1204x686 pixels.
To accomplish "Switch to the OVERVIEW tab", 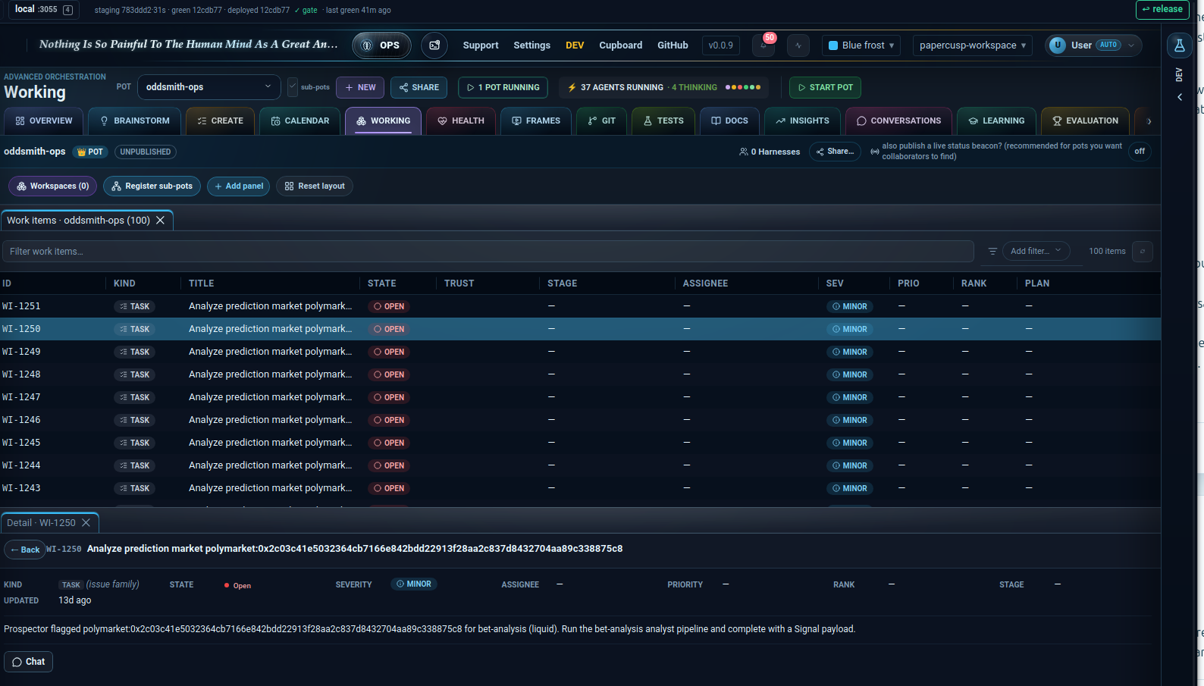I will (44, 121).
